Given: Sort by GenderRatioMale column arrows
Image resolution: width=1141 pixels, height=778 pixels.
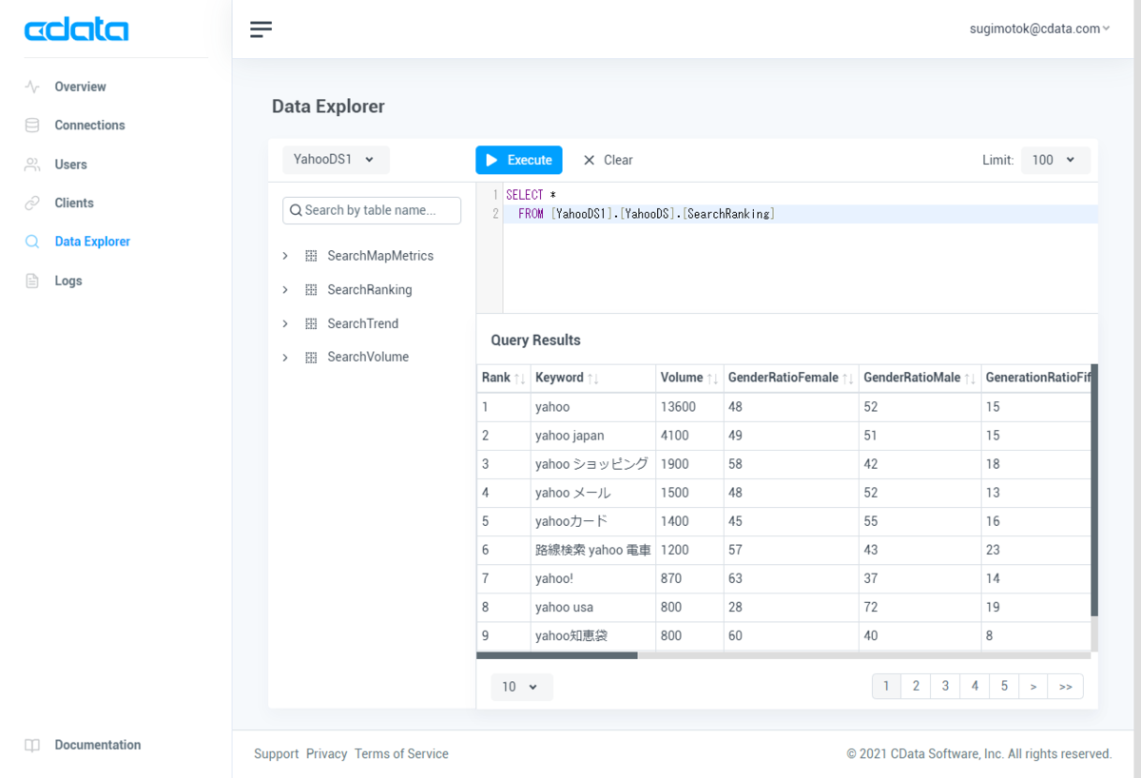Looking at the screenshot, I should click(970, 379).
